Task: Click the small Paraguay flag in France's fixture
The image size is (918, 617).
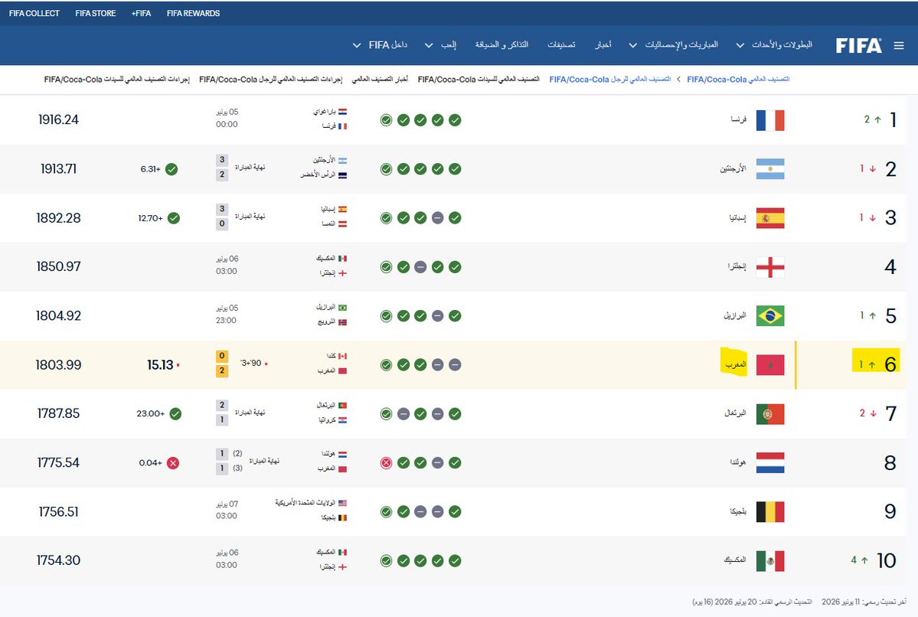Action: click(342, 112)
